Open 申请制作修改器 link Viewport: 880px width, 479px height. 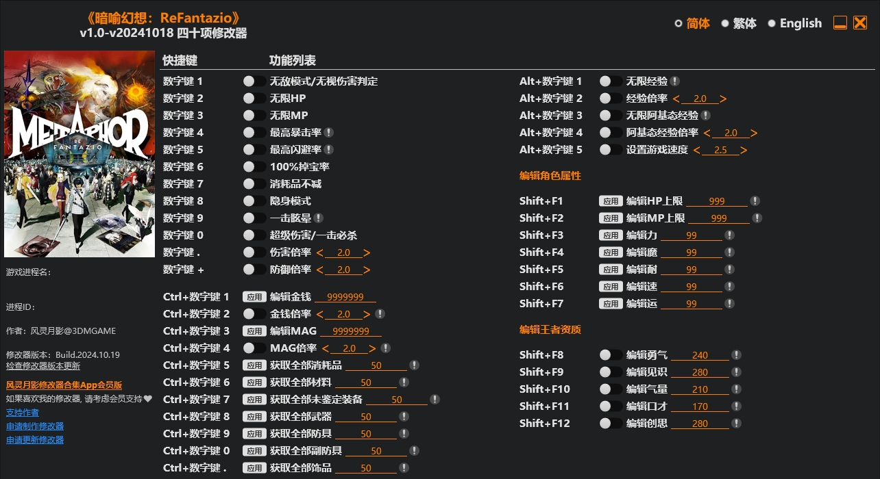(x=35, y=426)
